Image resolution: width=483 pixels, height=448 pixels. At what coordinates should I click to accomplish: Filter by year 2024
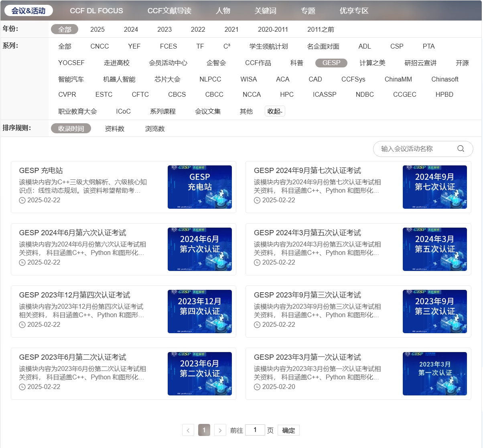pyautogui.click(x=131, y=29)
